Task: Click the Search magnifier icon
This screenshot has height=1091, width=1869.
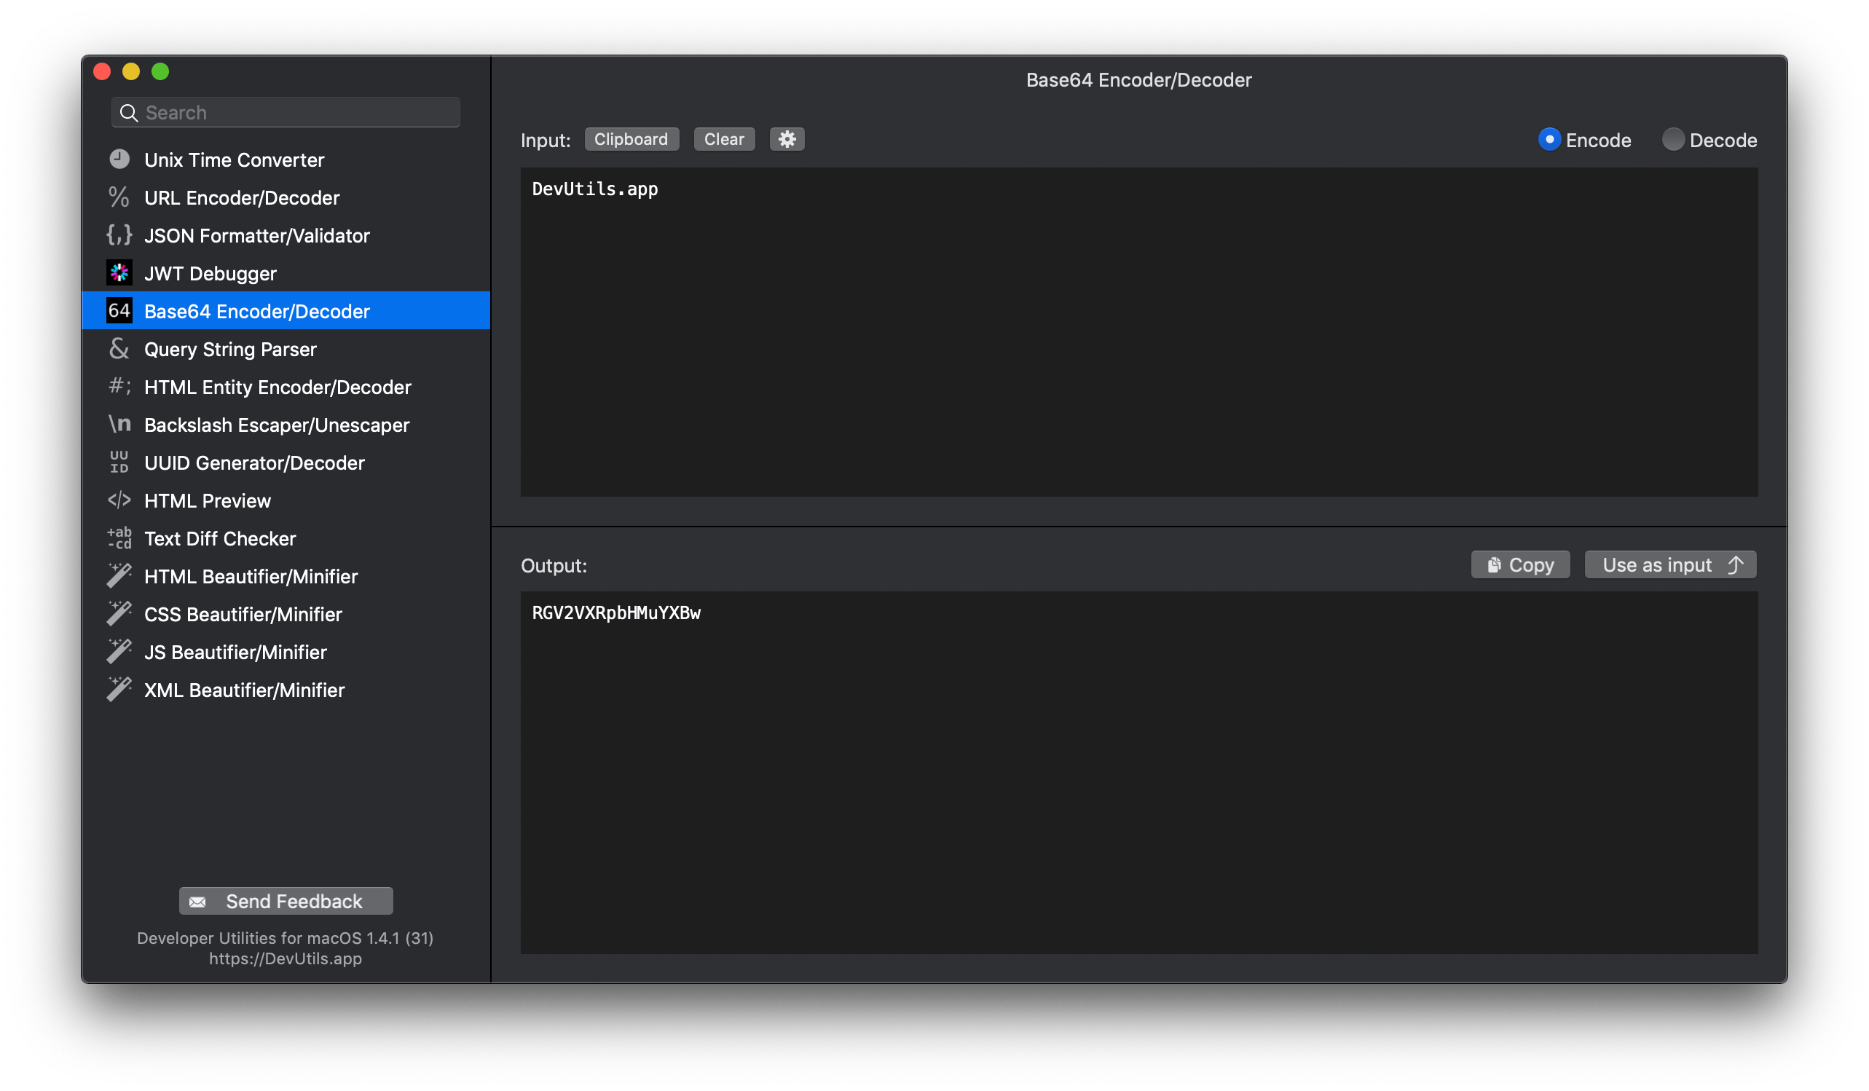Action: [129, 113]
